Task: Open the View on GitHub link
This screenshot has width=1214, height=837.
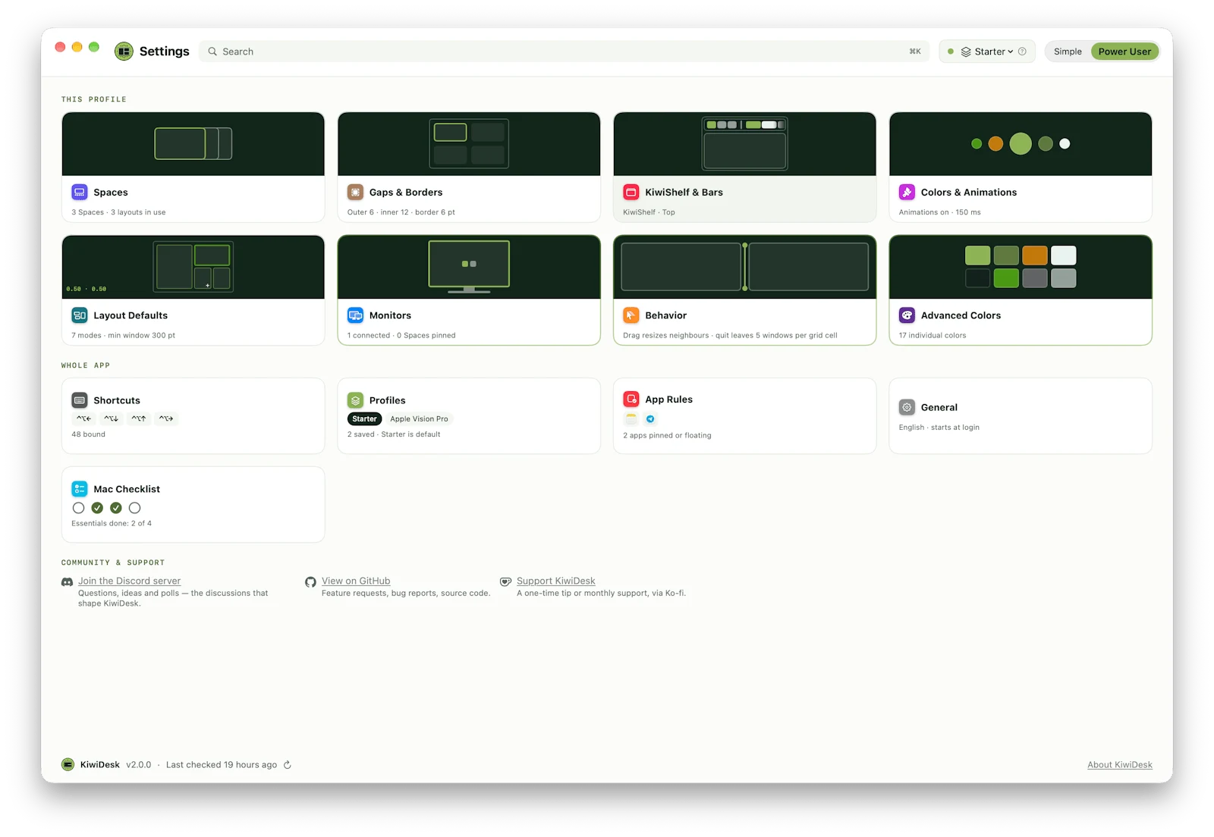Action: tap(356, 581)
